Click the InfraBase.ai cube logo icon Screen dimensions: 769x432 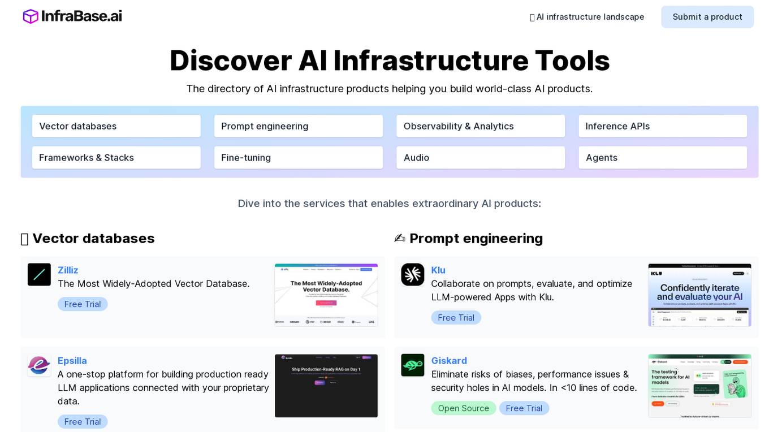tap(31, 16)
